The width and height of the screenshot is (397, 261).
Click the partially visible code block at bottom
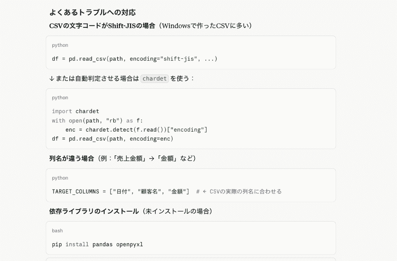coord(191,259)
